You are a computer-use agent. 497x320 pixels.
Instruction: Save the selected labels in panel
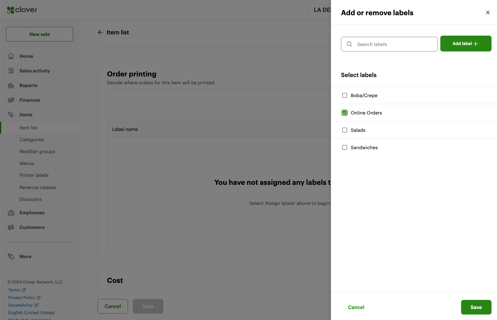pyautogui.click(x=476, y=307)
